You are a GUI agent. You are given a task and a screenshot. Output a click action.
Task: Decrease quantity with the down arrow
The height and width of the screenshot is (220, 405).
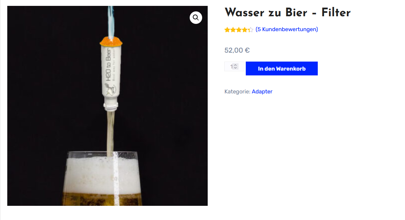[235, 68]
